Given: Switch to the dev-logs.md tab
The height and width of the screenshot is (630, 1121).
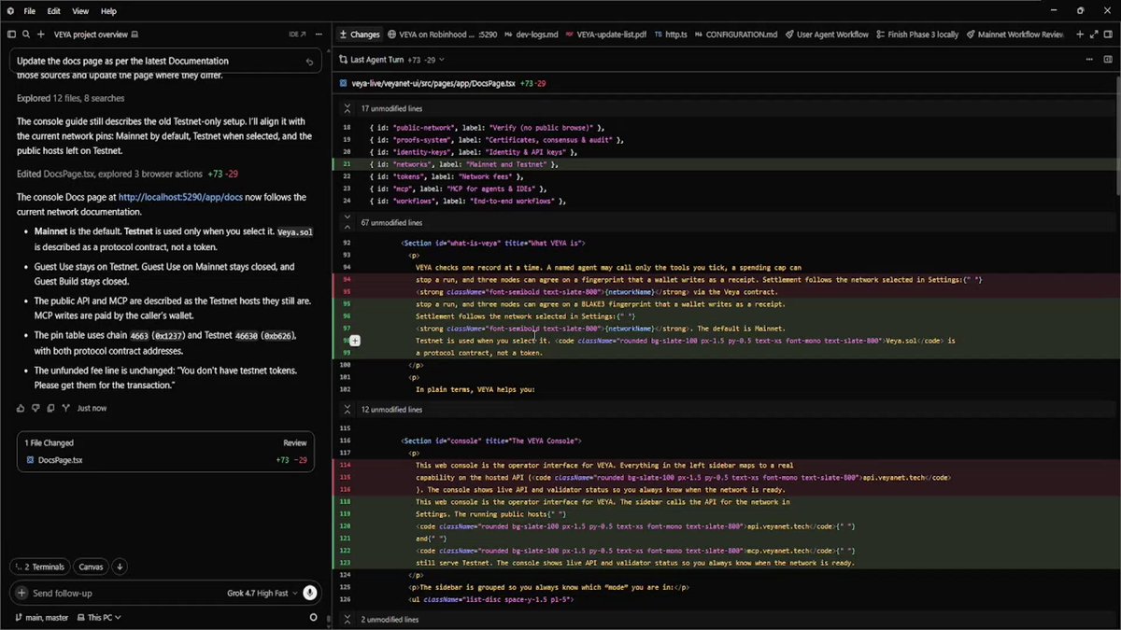Looking at the screenshot, I should [530, 35].
